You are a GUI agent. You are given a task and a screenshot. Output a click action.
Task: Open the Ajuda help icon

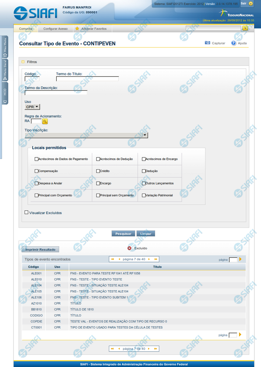point(234,43)
